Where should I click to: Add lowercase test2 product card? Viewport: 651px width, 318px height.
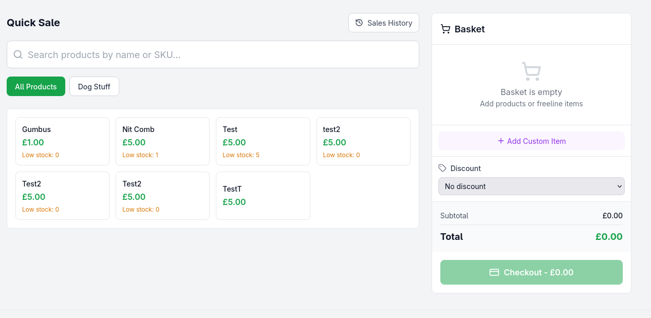point(363,141)
